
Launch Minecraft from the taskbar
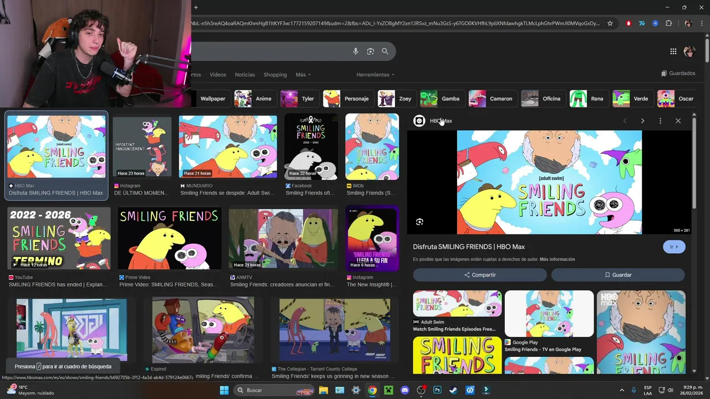(x=388, y=390)
